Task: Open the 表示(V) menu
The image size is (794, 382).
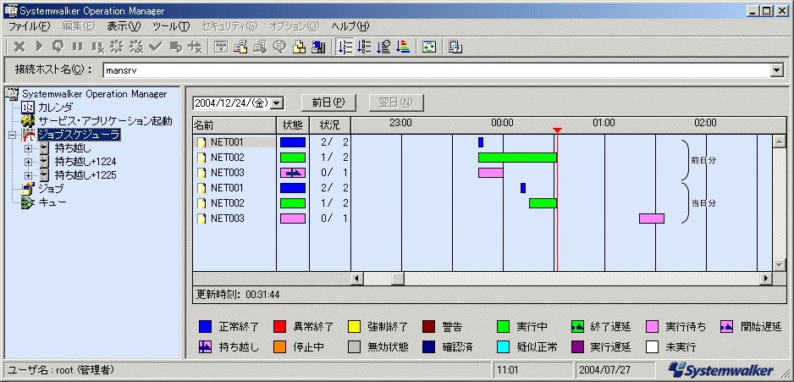Action: 124,26
